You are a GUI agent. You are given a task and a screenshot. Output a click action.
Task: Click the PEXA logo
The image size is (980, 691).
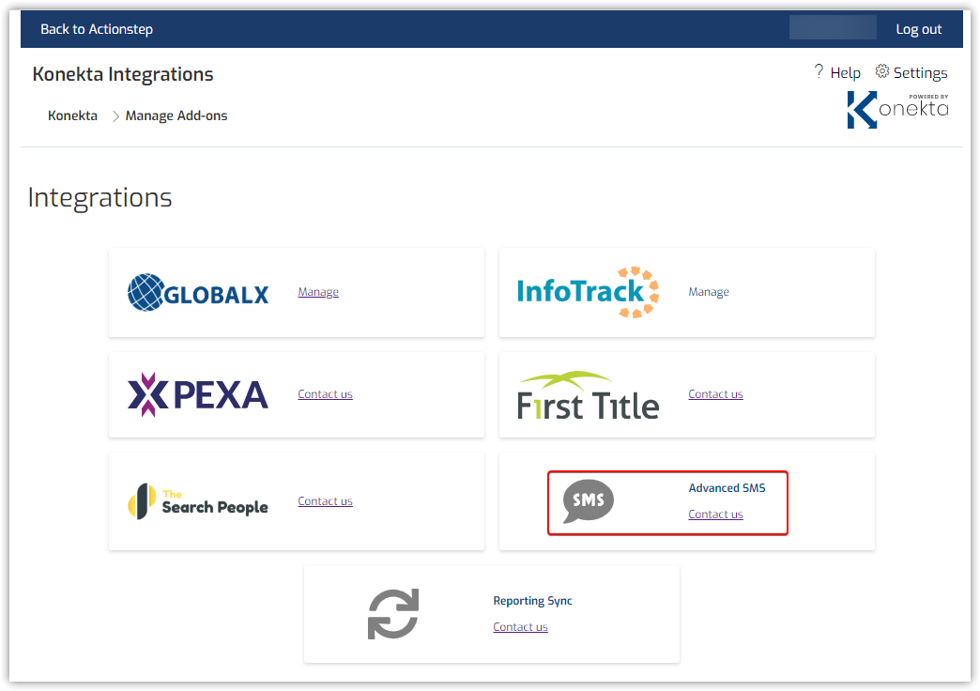click(x=198, y=394)
